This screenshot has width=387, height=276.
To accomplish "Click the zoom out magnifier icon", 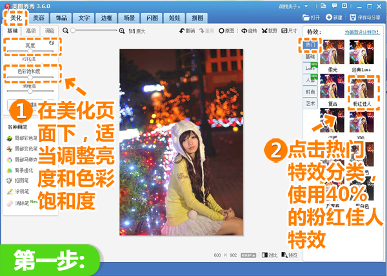I will pos(66,30).
